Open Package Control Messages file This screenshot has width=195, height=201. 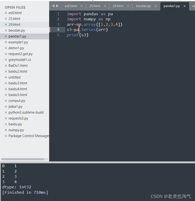tap(29, 136)
